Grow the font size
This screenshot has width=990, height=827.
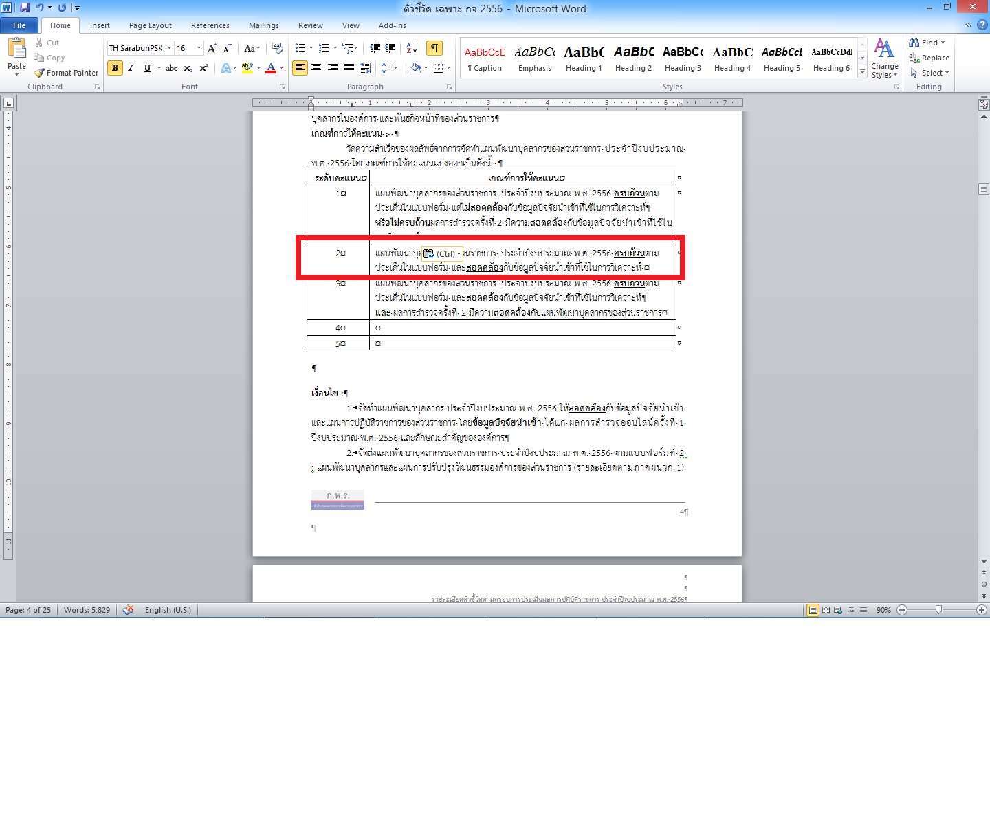(x=212, y=48)
